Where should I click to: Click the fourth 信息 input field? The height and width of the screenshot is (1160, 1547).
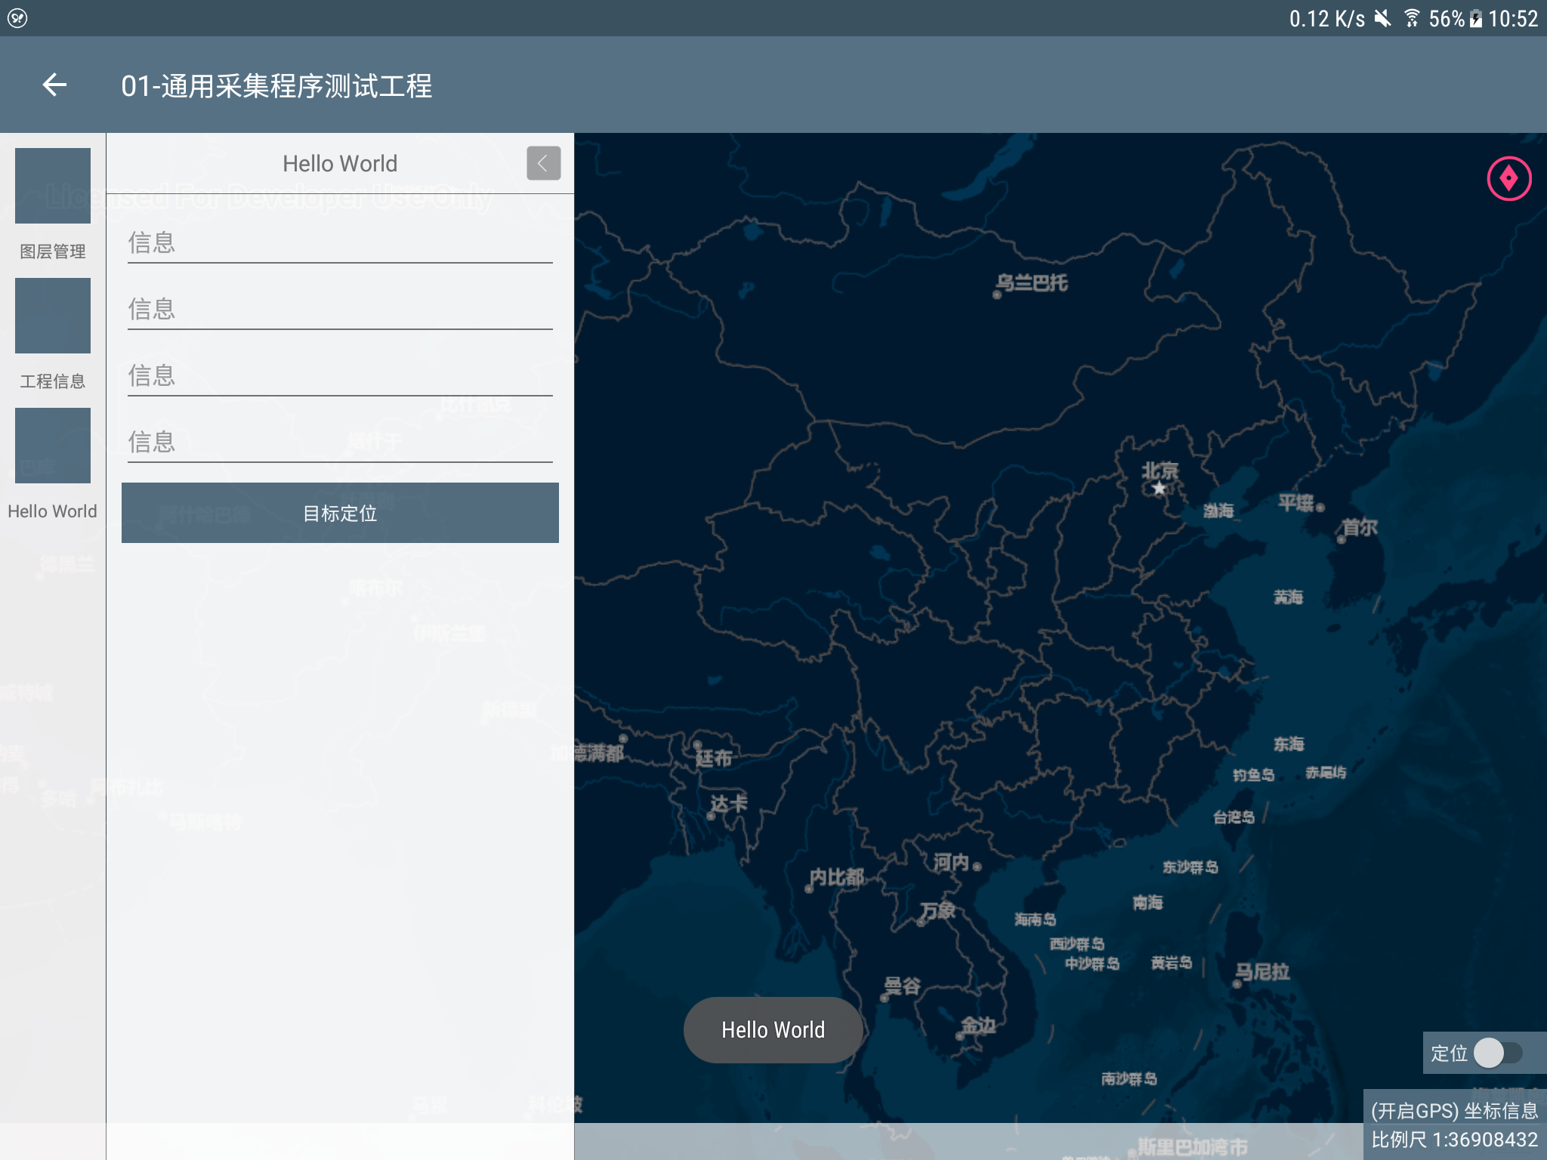340,443
